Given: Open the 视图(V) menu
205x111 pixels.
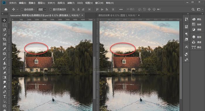Looking at the screenshot, I should (89, 3).
